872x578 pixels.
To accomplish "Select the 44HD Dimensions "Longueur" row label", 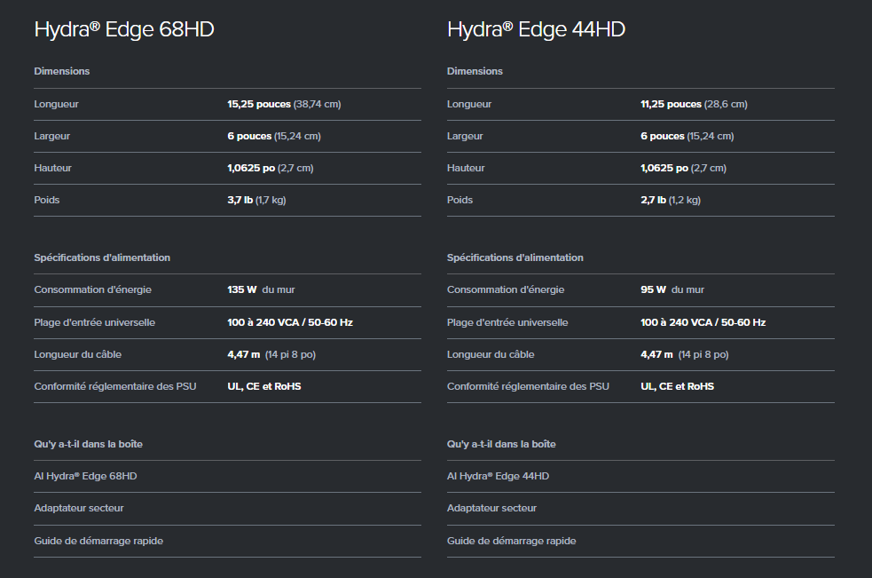I will (x=469, y=104).
